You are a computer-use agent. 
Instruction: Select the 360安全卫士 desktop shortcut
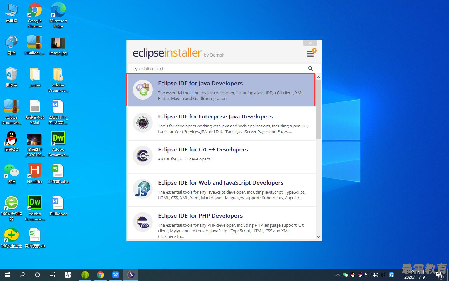(12, 238)
